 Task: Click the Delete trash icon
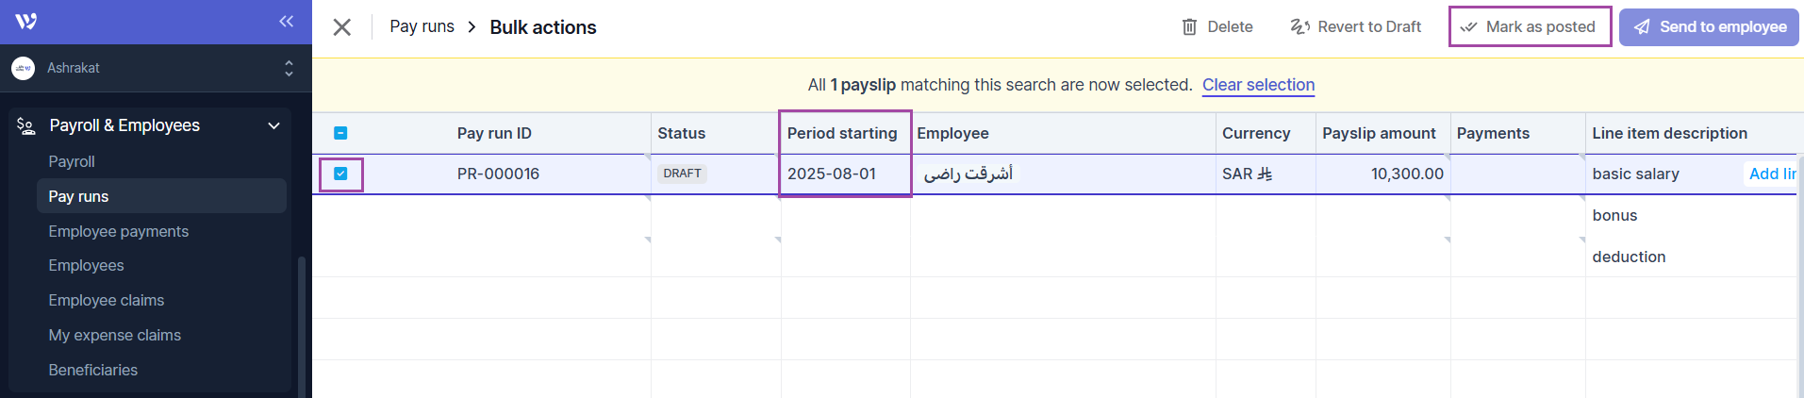1190,27
